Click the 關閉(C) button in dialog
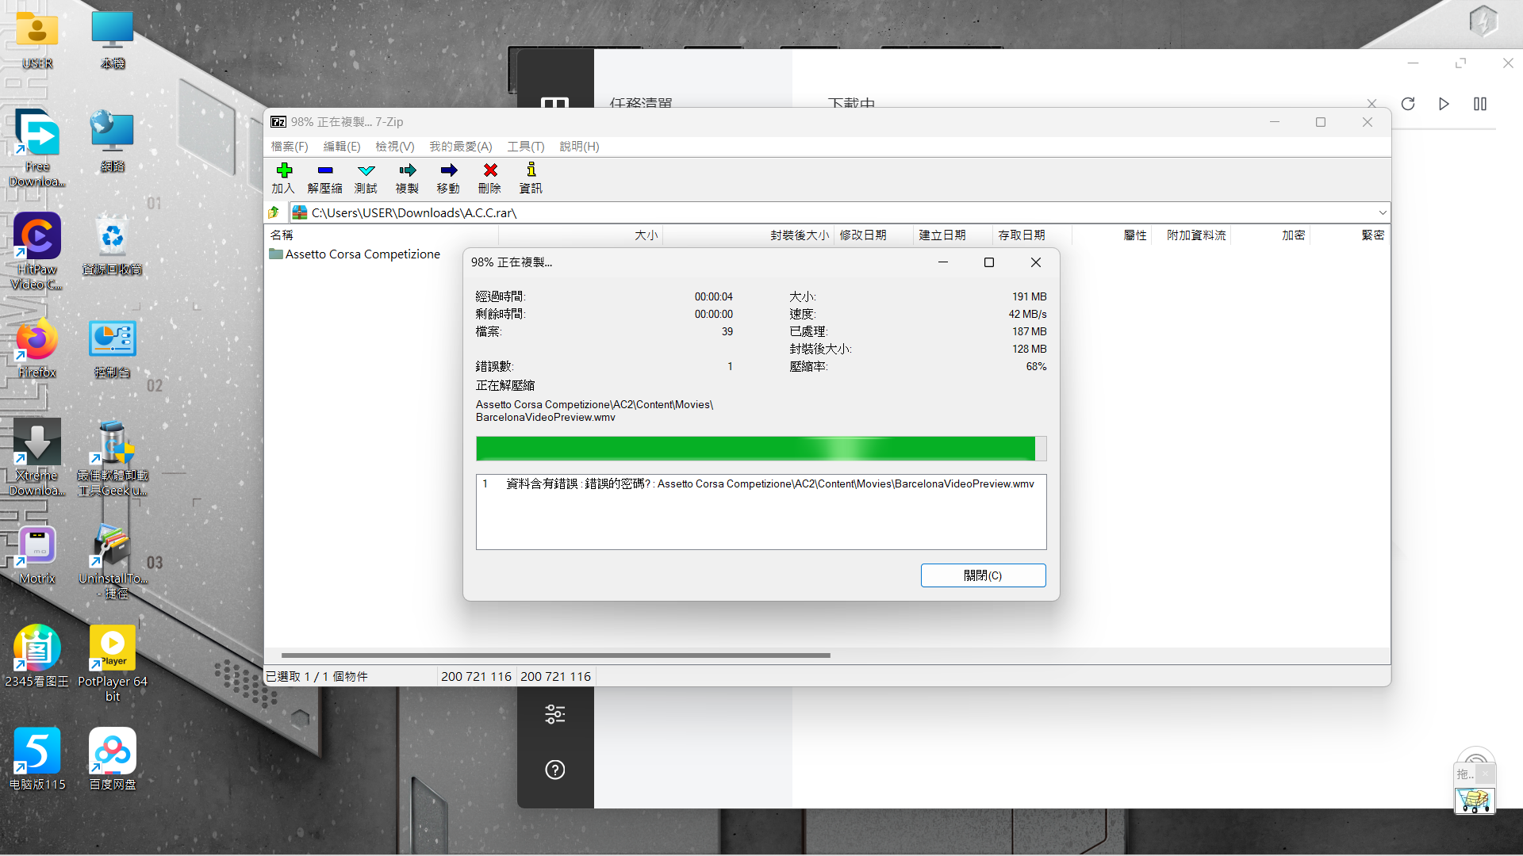 coord(983,575)
